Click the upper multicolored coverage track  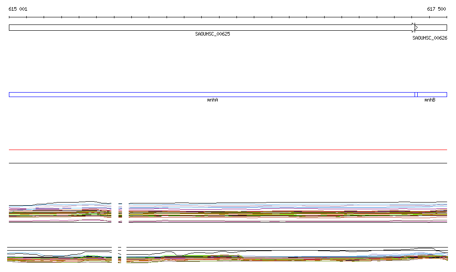pyautogui.click(x=285, y=213)
